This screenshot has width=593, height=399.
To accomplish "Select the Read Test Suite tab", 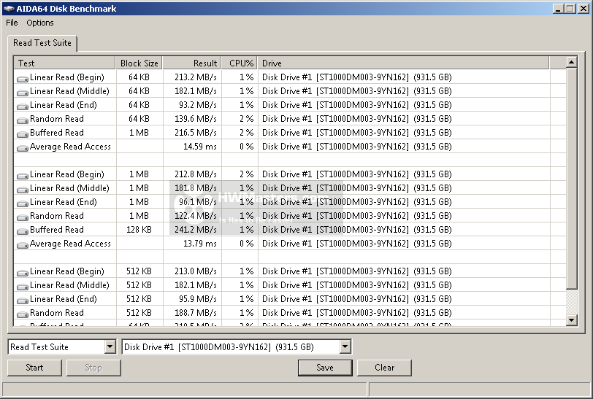I will point(42,43).
